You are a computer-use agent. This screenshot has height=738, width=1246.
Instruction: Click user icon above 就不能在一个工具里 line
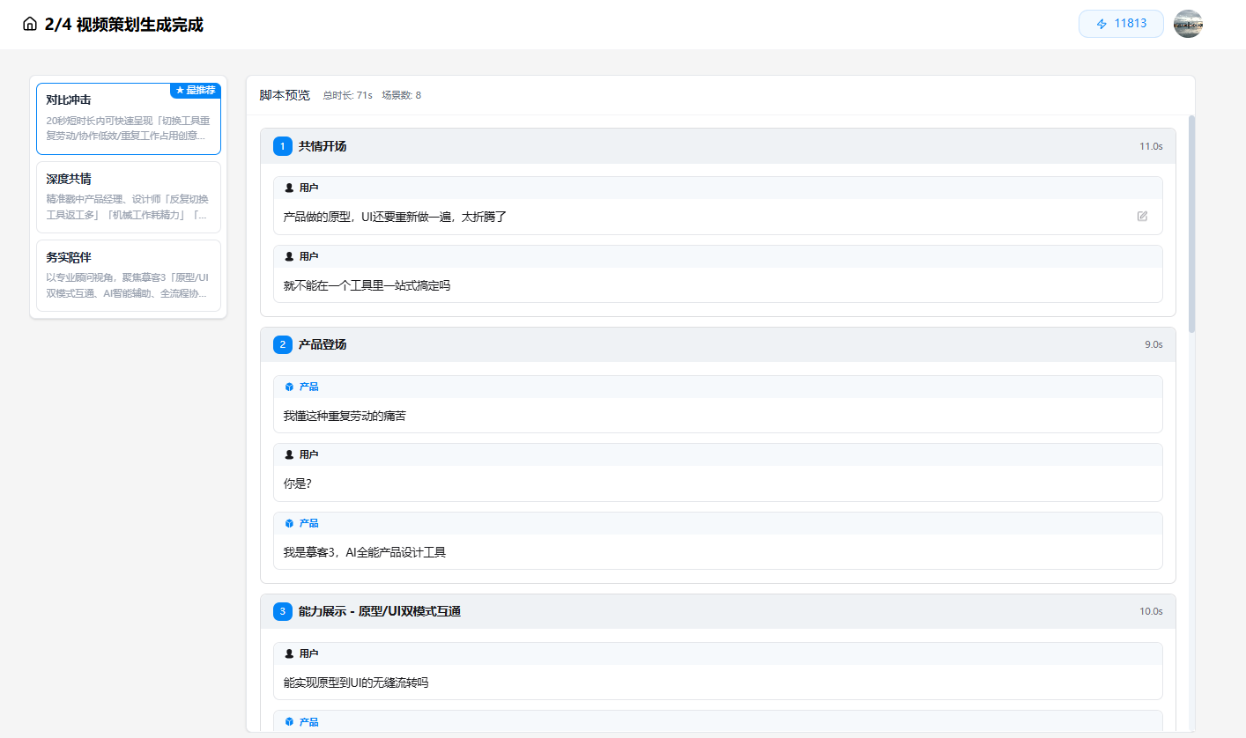coord(289,256)
